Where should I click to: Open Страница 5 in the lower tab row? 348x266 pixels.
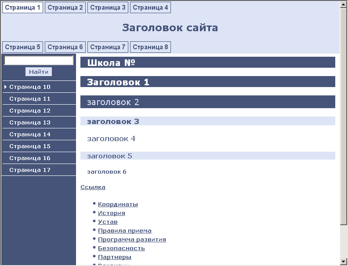(x=22, y=47)
